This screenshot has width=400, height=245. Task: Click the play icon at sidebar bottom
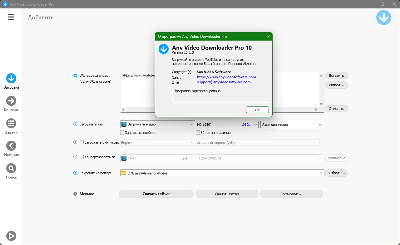point(11,236)
